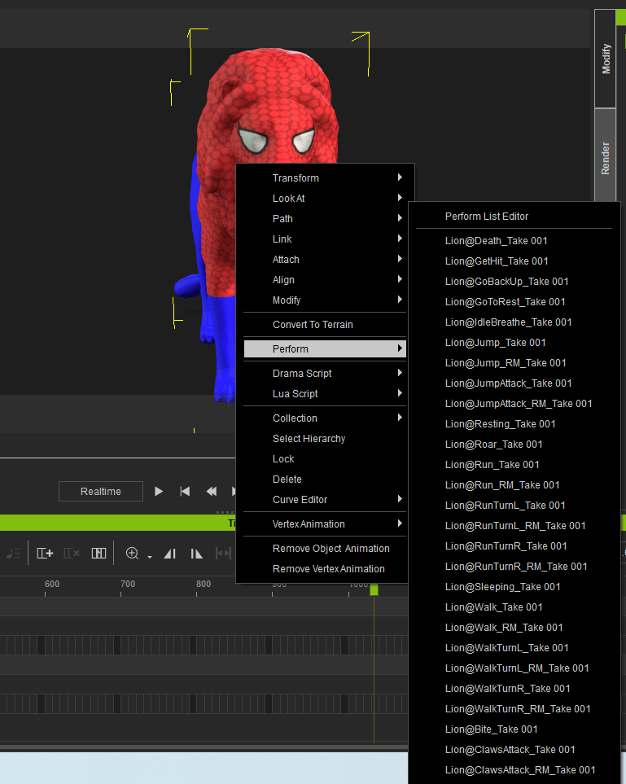The height and width of the screenshot is (784, 626).
Task: Choose Select Hierarchy from context menu
Action: [325, 439]
